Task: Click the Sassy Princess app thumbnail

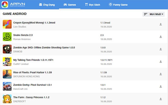Action: tap(7, 99)
